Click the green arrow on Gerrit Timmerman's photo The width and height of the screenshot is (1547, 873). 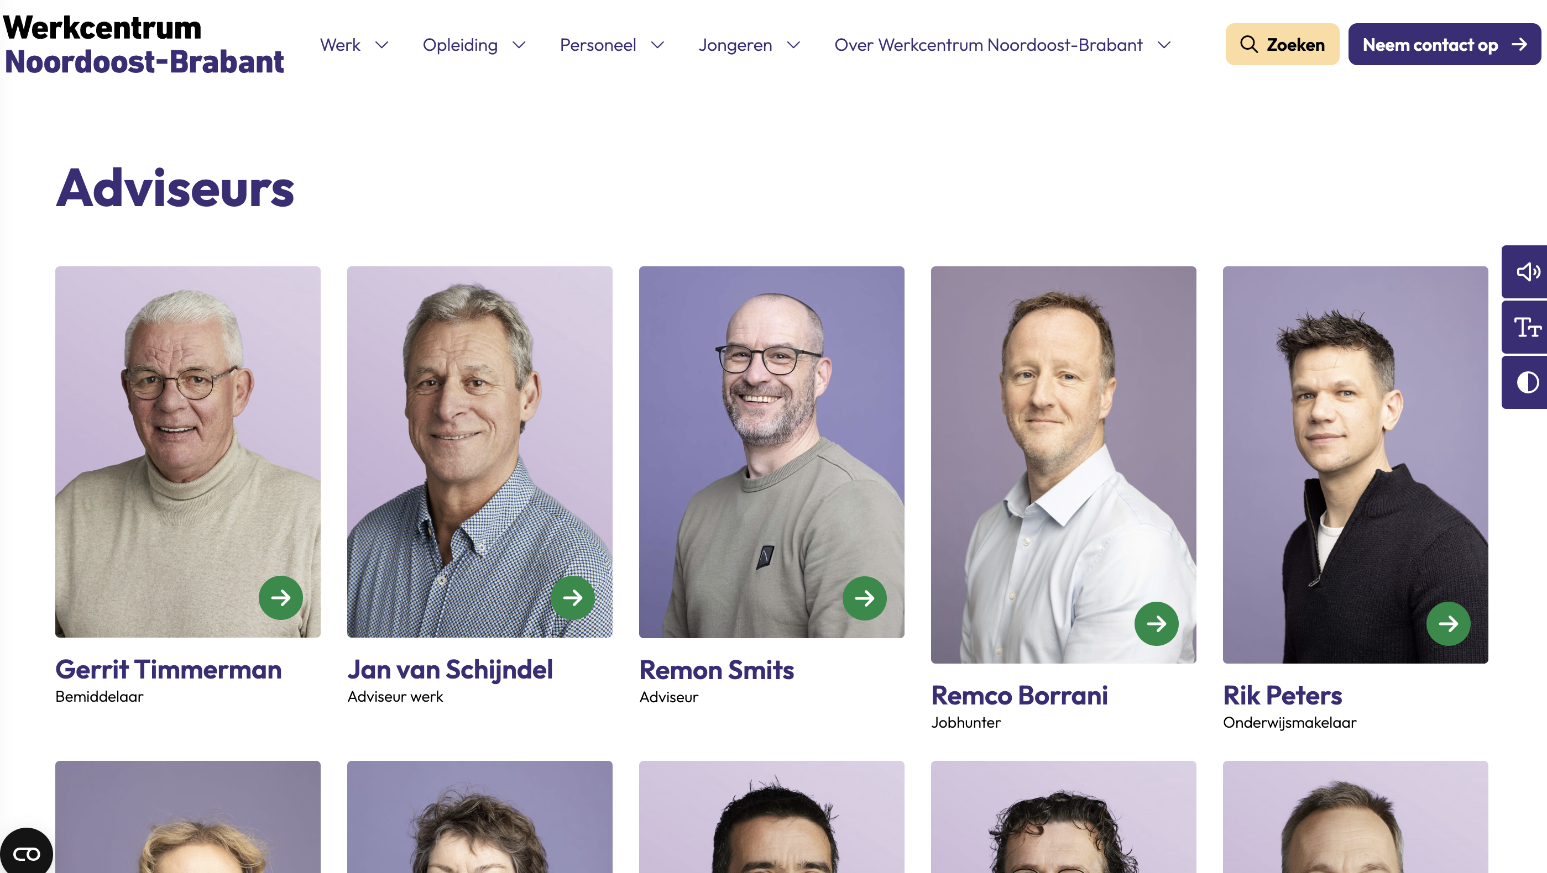click(x=280, y=598)
